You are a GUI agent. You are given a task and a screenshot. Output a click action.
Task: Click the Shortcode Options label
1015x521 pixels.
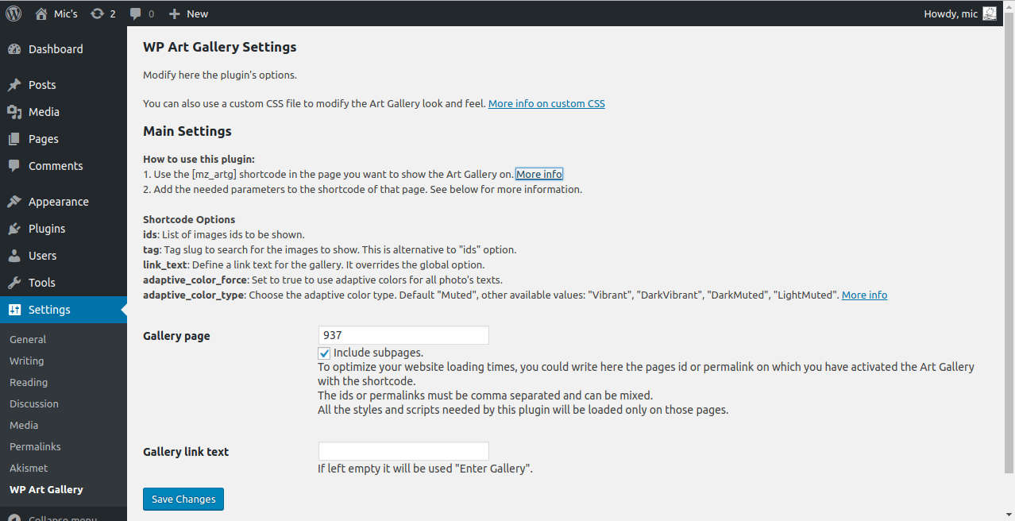point(189,219)
